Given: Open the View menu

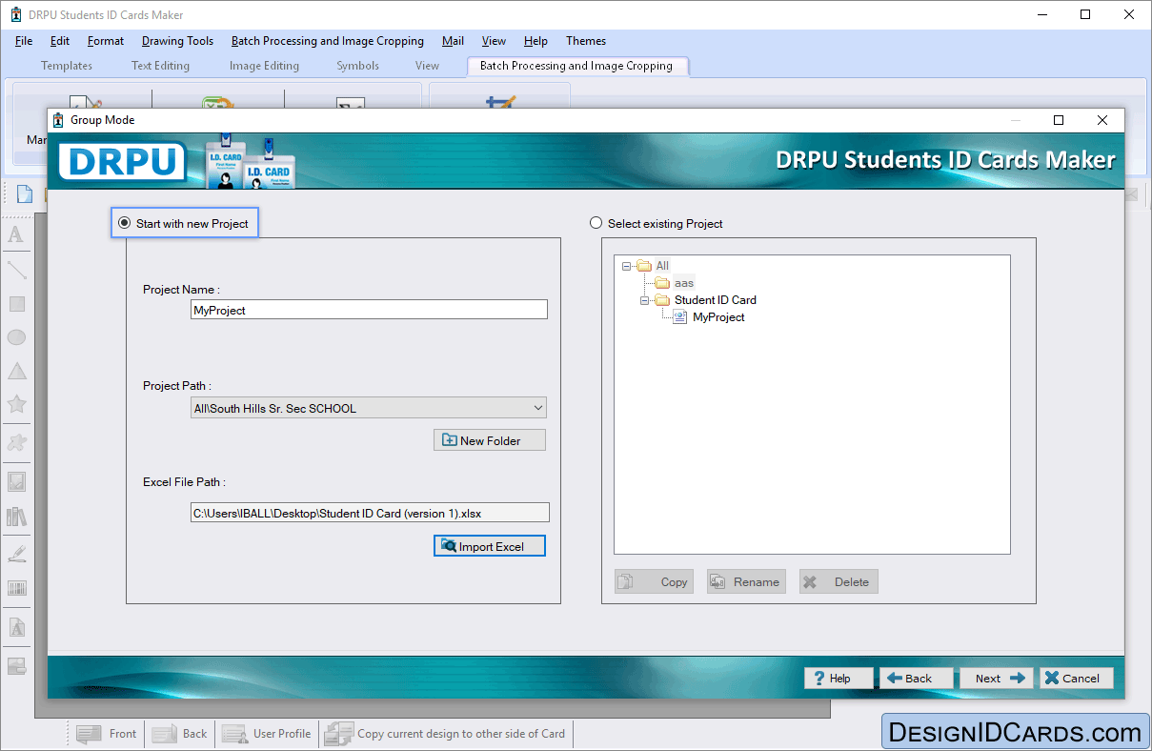Looking at the screenshot, I should click(494, 41).
